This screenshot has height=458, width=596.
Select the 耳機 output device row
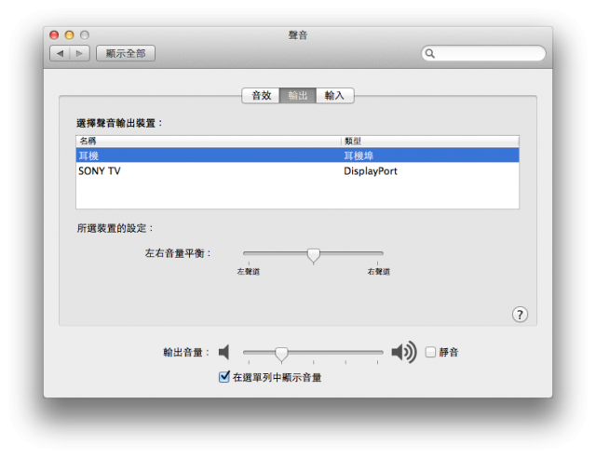pyautogui.click(x=297, y=155)
